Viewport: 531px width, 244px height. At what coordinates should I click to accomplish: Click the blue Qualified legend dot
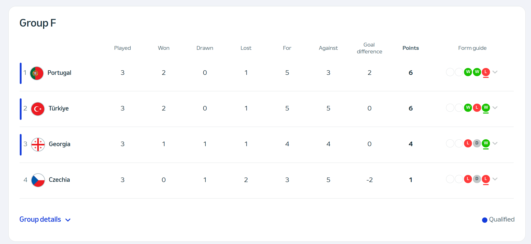[485, 220]
